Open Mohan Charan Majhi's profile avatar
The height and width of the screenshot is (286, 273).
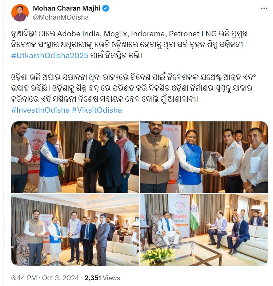click(x=20, y=13)
